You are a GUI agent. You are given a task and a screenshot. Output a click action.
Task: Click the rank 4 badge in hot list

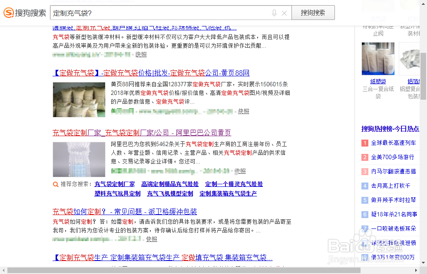(x=364, y=186)
